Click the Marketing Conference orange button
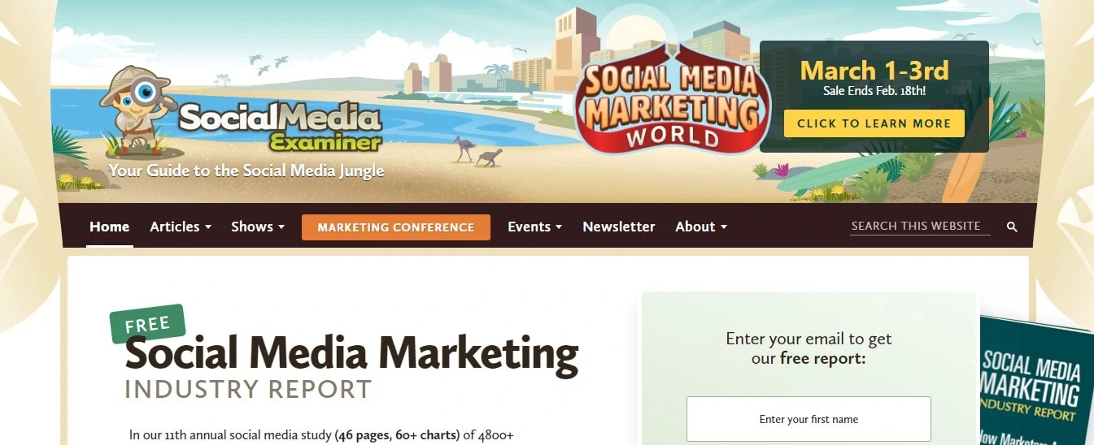1094x445 pixels. 396,227
